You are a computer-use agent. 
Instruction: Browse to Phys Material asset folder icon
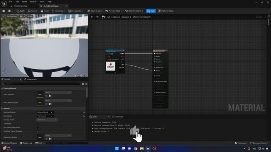(x=50, y=96)
